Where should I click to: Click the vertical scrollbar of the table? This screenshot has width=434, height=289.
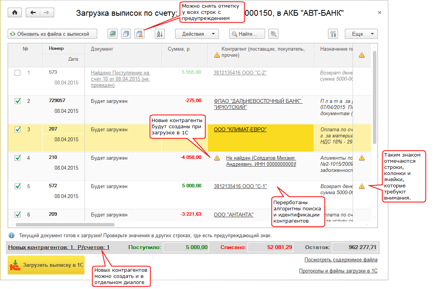click(374, 97)
